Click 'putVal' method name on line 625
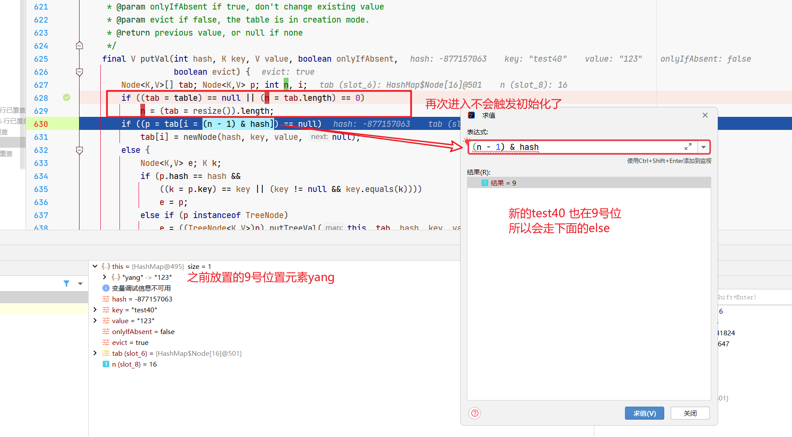The width and height of the screenshot is (792, 437). point(155,59)
